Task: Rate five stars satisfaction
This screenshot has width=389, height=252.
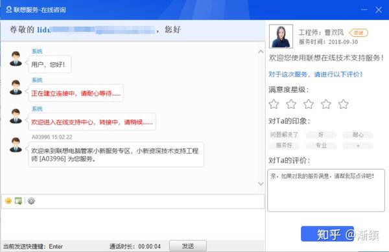Action: click(x=344, y=104)
